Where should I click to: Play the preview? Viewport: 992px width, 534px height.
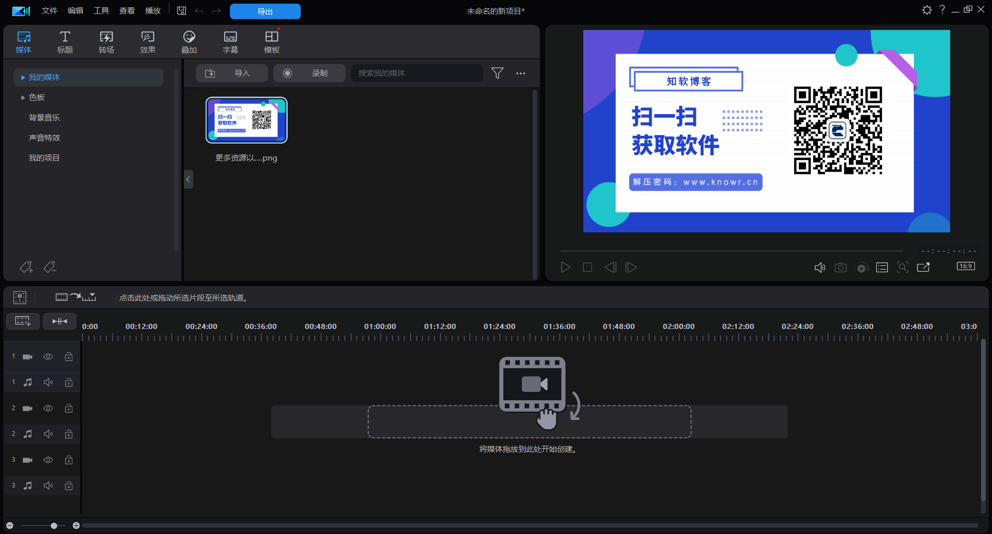coord(565,268)
